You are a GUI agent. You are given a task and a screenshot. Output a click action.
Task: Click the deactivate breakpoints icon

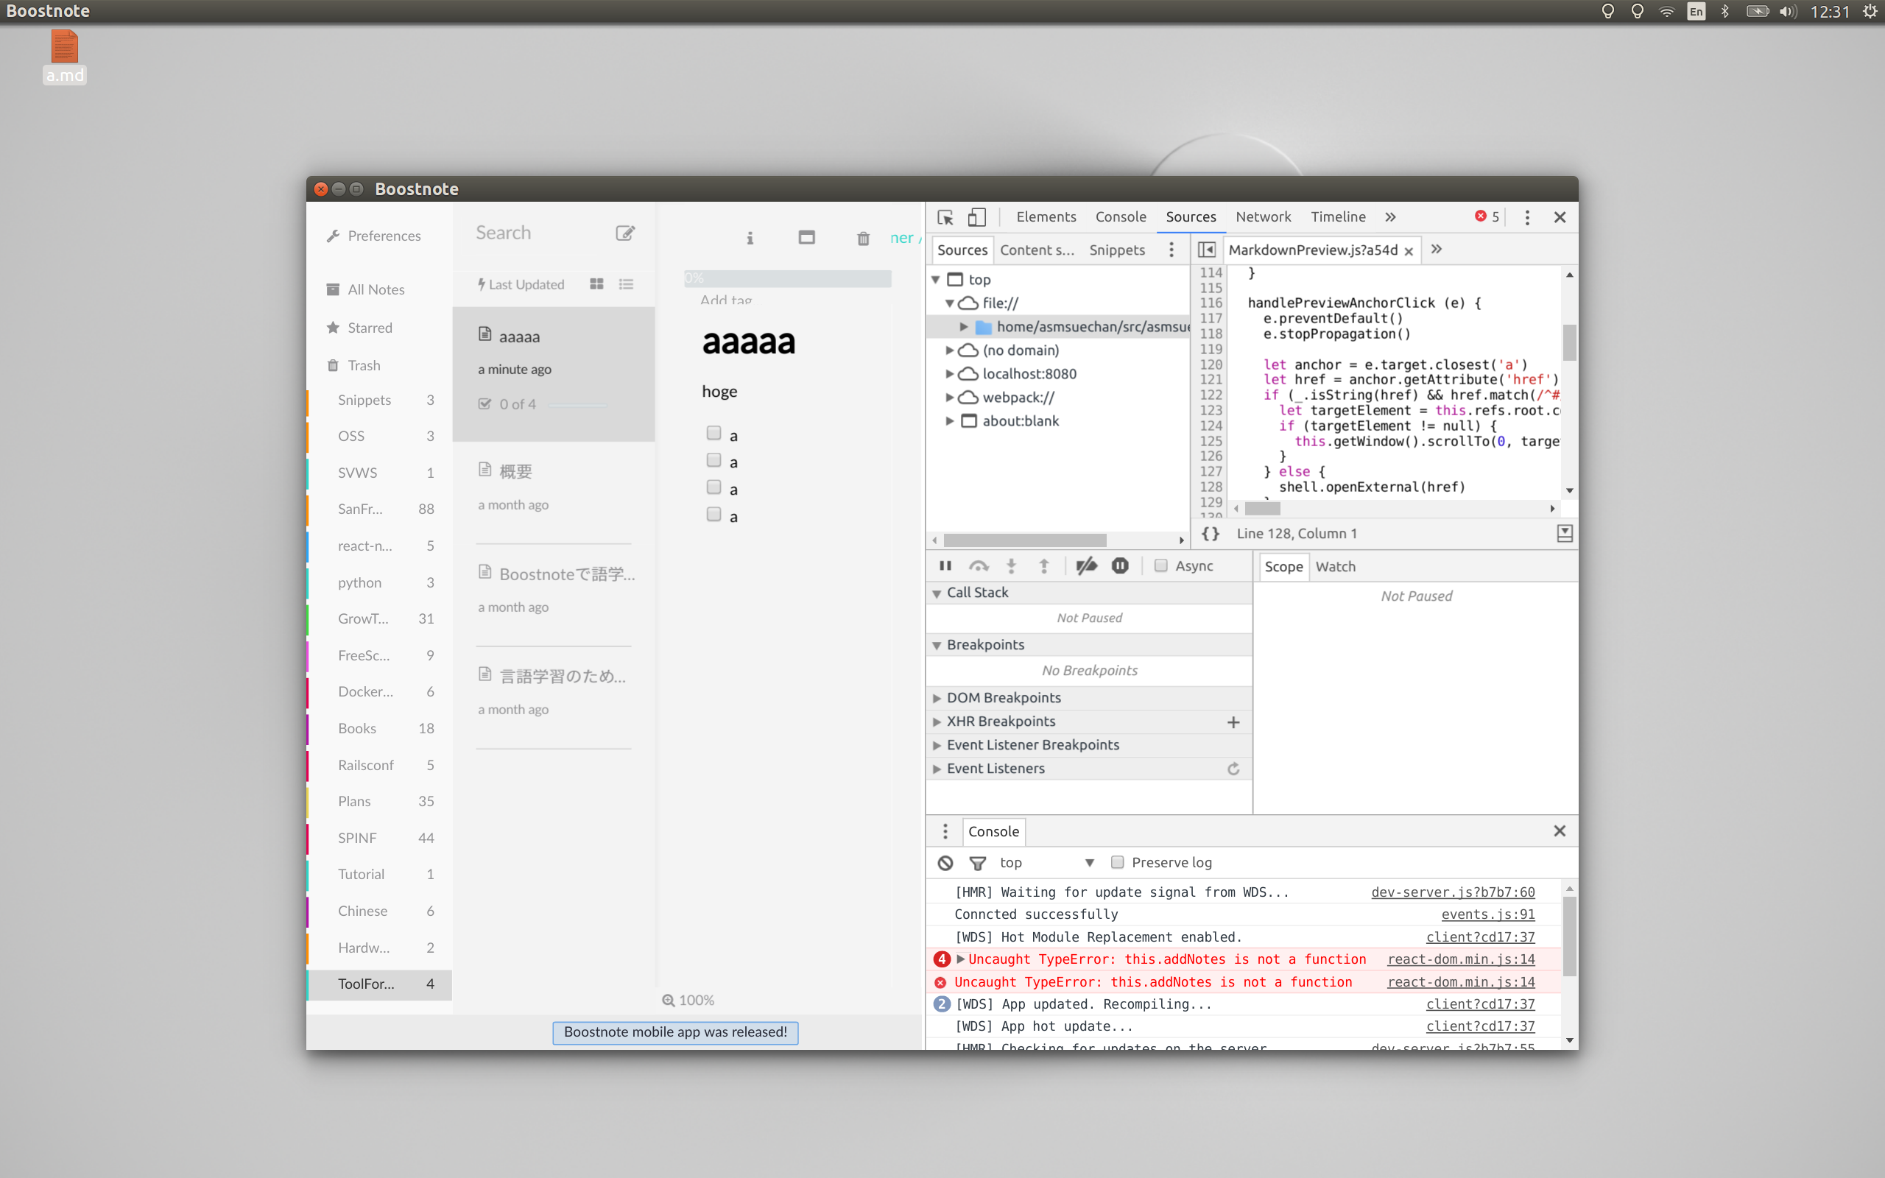point(1086,565)
